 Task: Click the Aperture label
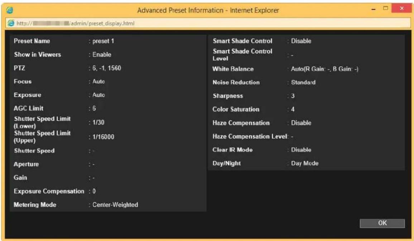point(26,164)
